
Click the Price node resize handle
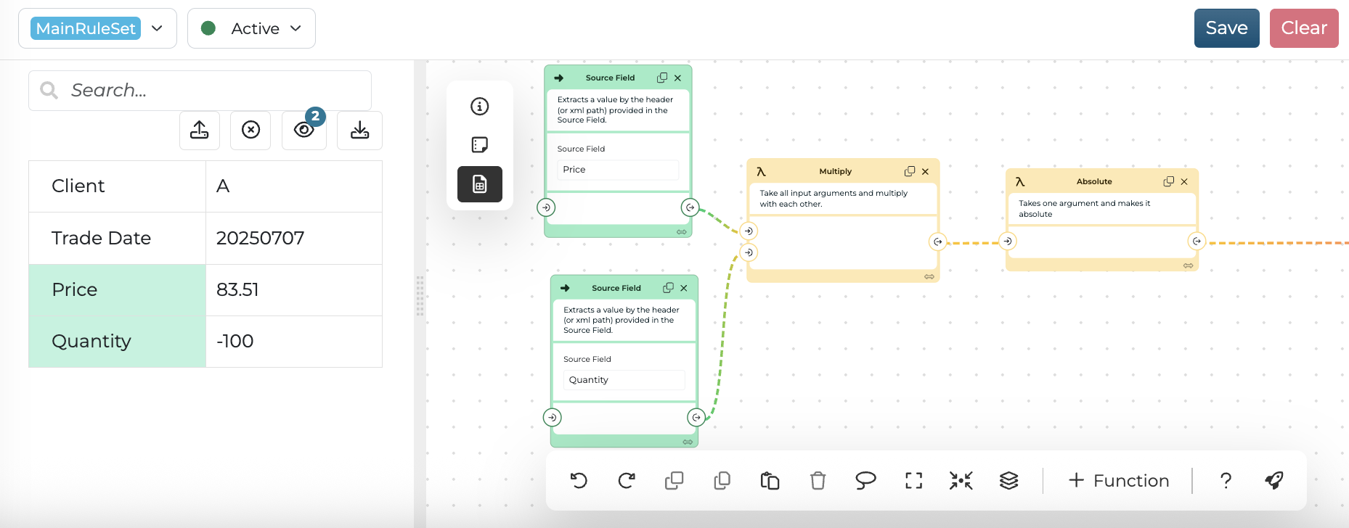(682, 232)
